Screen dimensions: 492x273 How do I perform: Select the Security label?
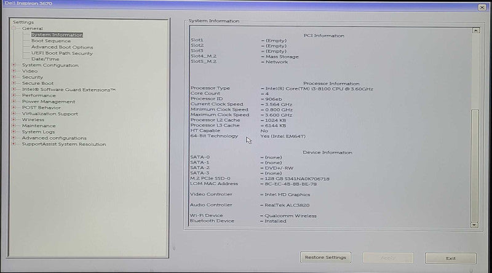tap(33, 77)
